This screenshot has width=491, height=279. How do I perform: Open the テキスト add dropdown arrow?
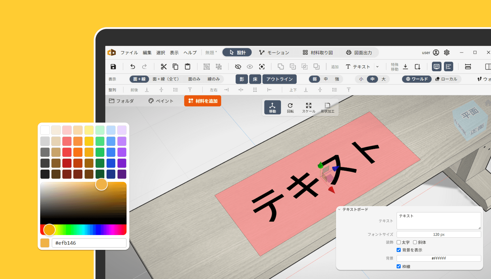(x=377, y=67)
